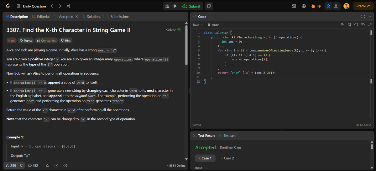Open the feedback question mark icon

[x=65, y=165]
